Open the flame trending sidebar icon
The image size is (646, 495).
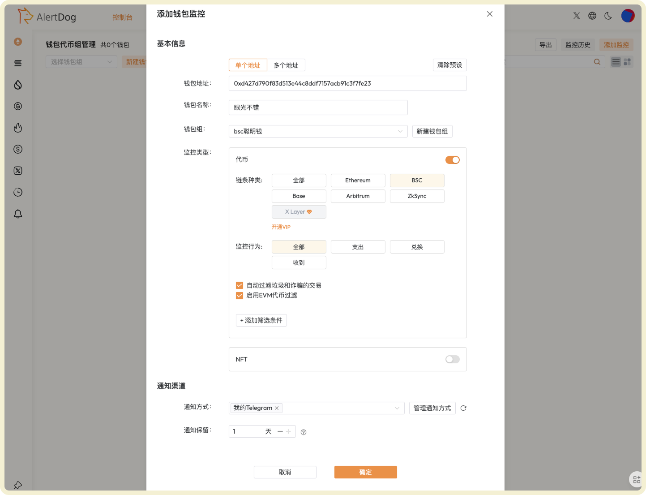(x=18, y=128)
